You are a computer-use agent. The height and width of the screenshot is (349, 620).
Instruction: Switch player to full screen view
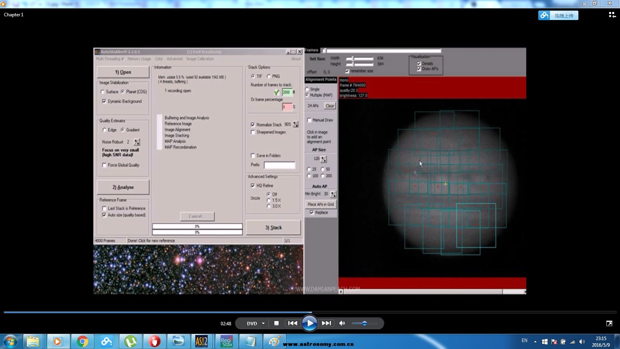coord(609,323)
